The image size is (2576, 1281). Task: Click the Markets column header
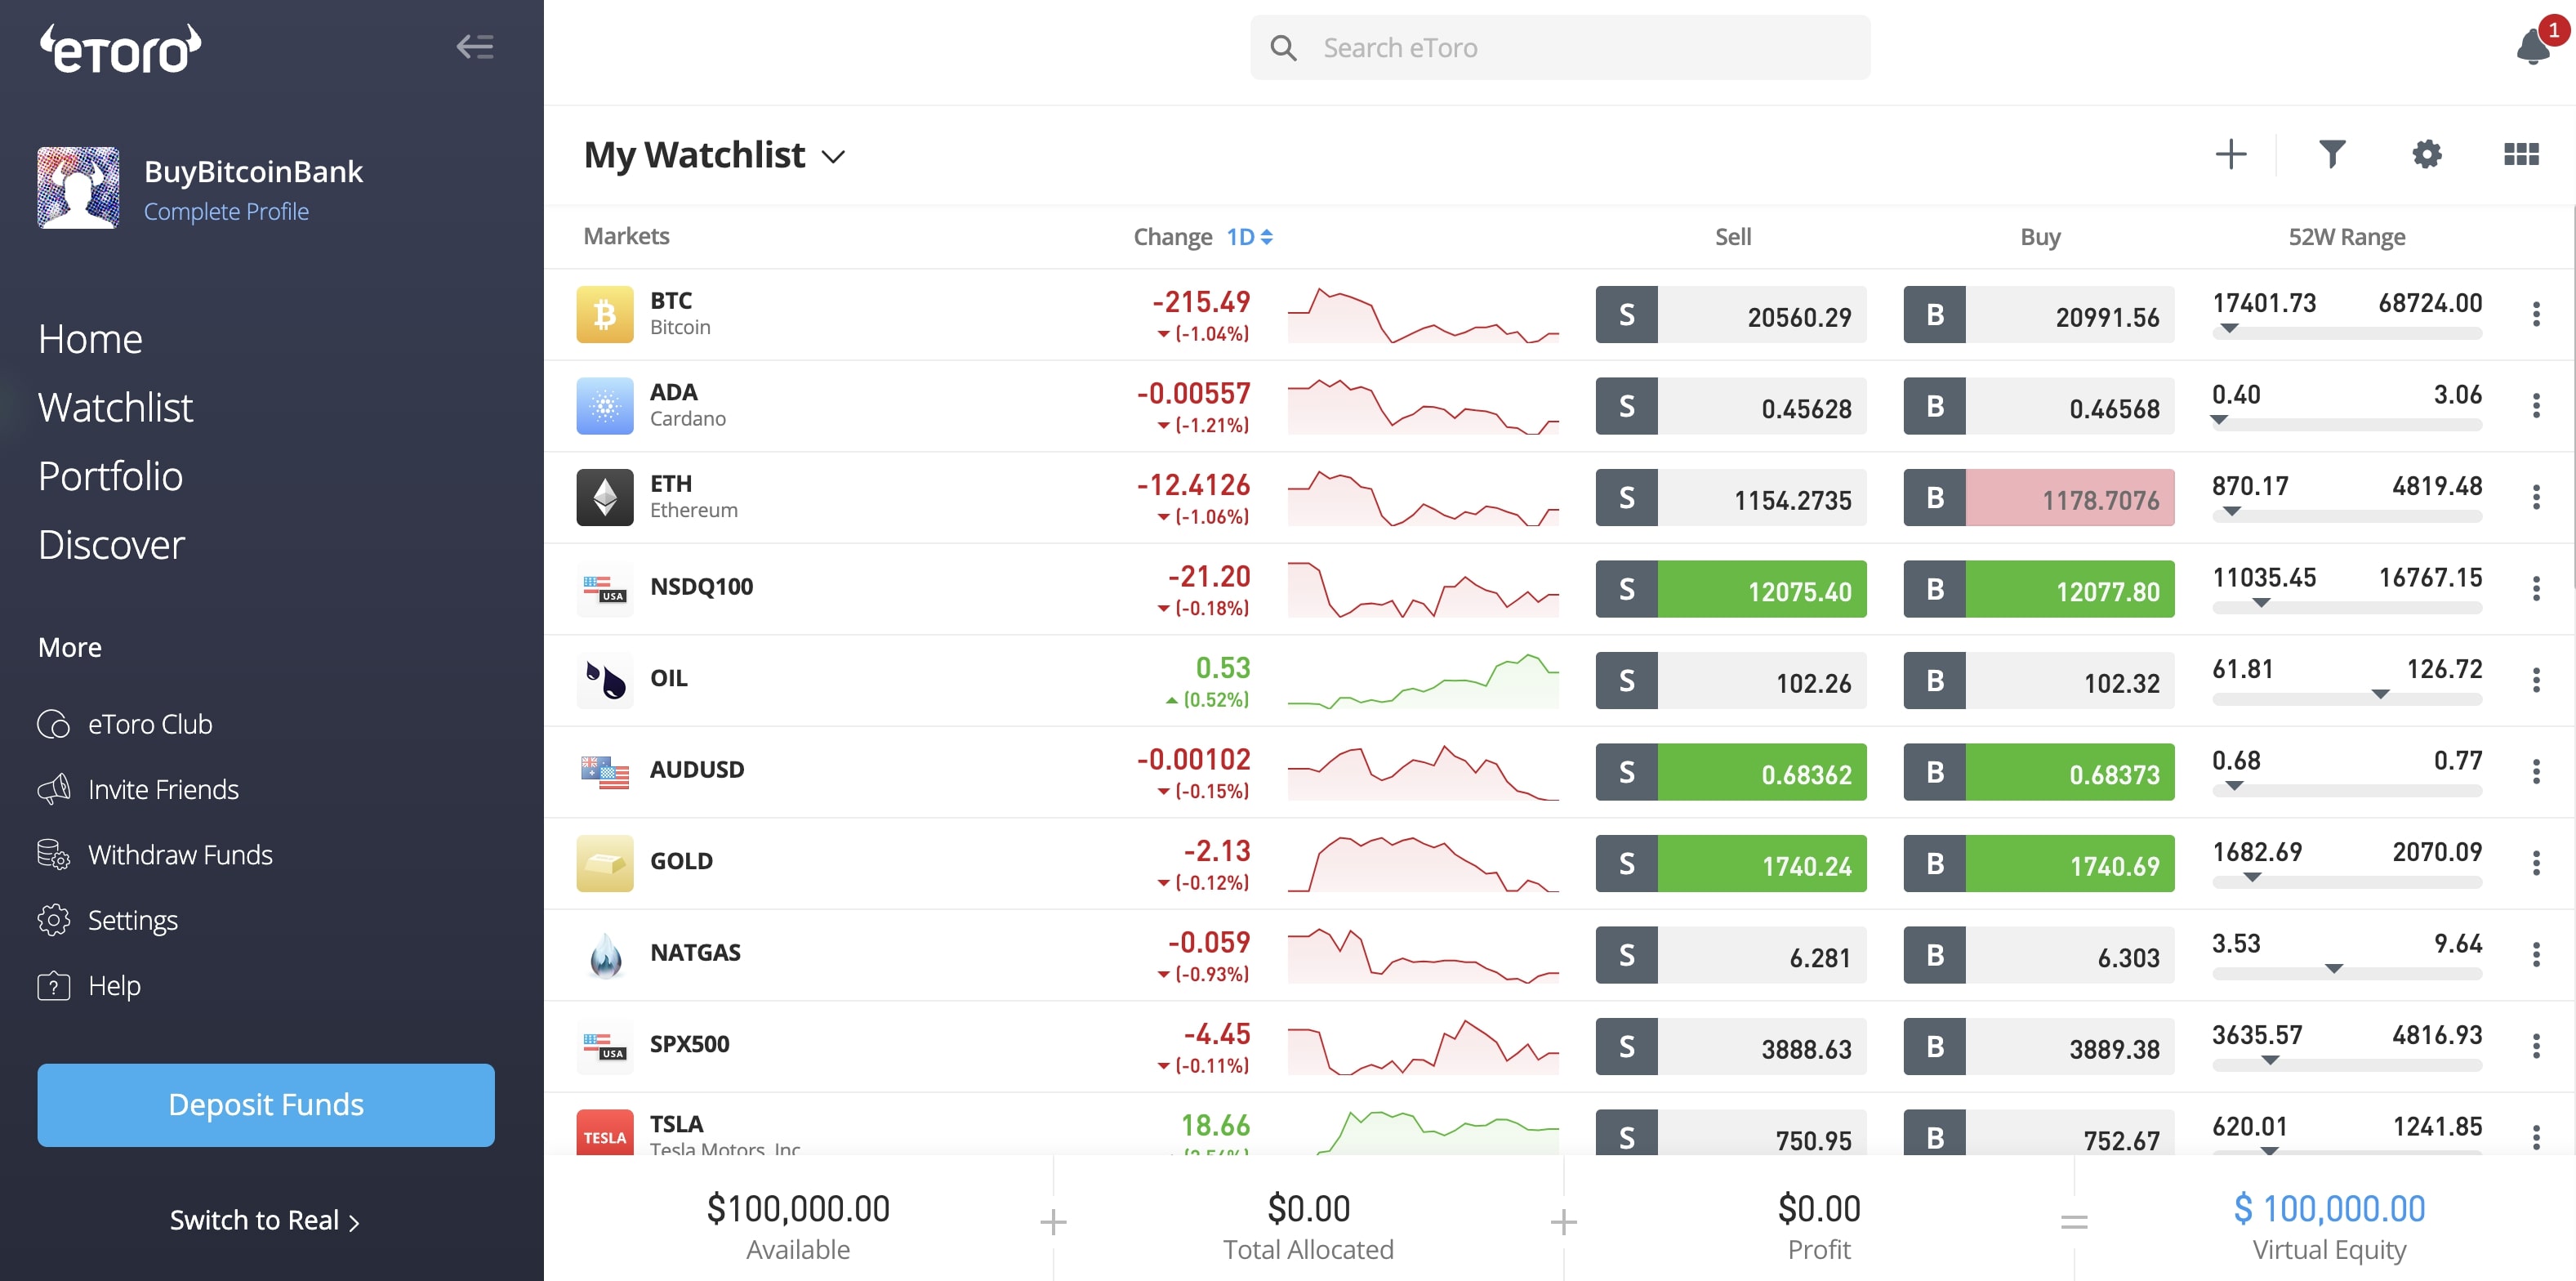click(x=626, y=237)
